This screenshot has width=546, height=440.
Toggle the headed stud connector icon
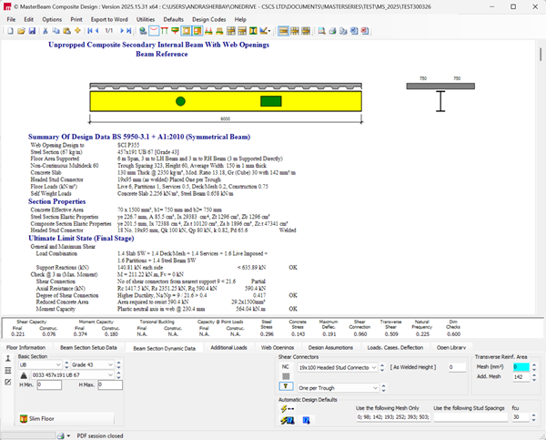[286, 386]
